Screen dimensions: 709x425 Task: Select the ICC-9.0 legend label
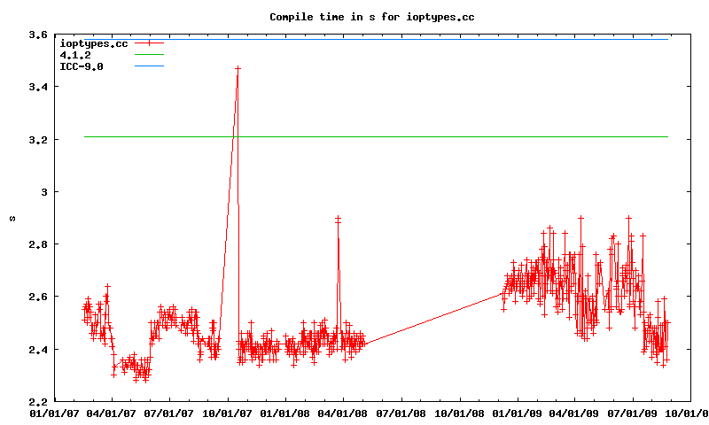tap(81, 66)
